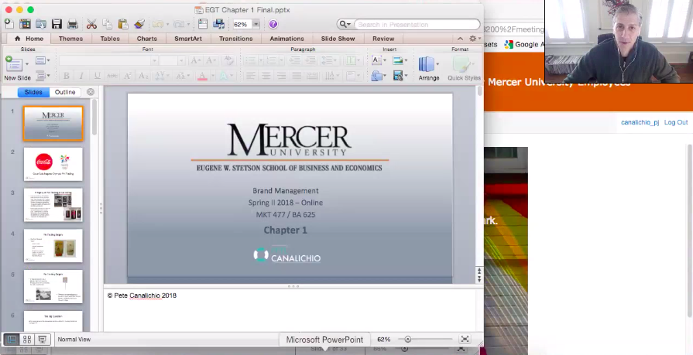Image resolution: width=693 pixels, height=355 pixels.
Task: Adjust the zoom slider in status bar
Action: 408,339
